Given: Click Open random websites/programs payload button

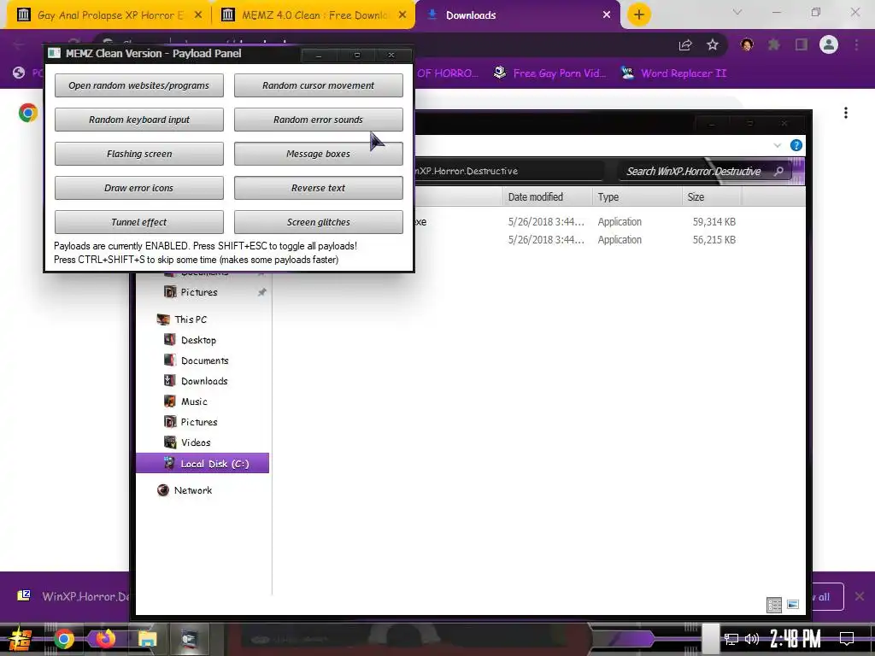Looking at the screenshot, I should click(139, 85).
